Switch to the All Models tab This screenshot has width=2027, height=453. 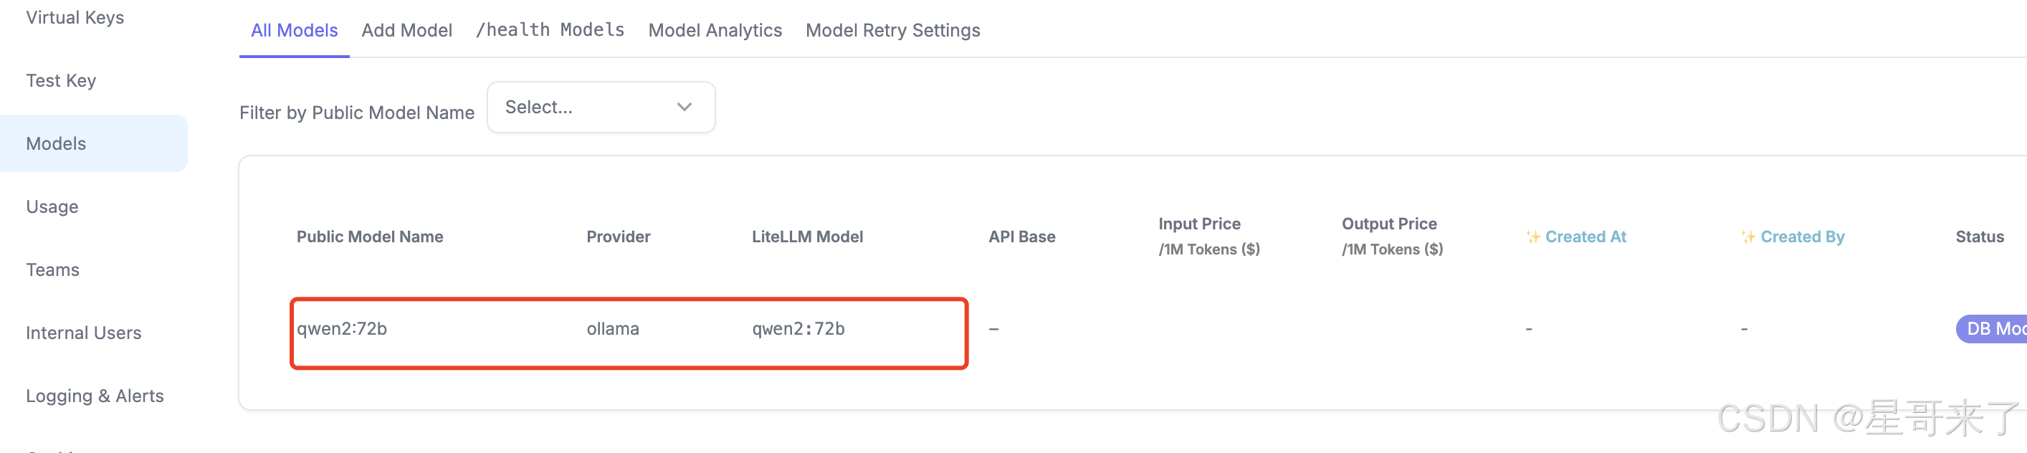tap(293, 30)
